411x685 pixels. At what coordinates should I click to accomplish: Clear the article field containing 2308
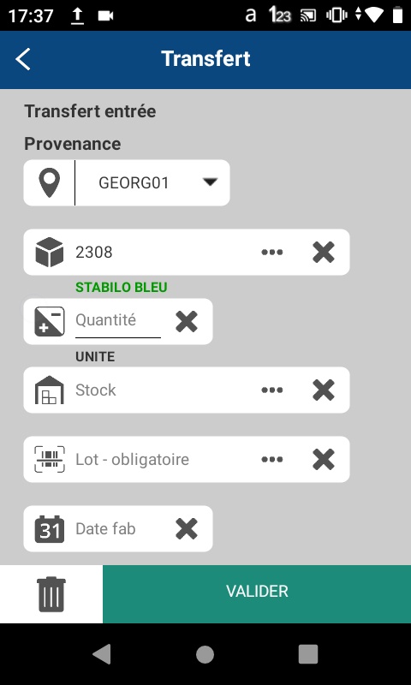click(x=324, y=252)
